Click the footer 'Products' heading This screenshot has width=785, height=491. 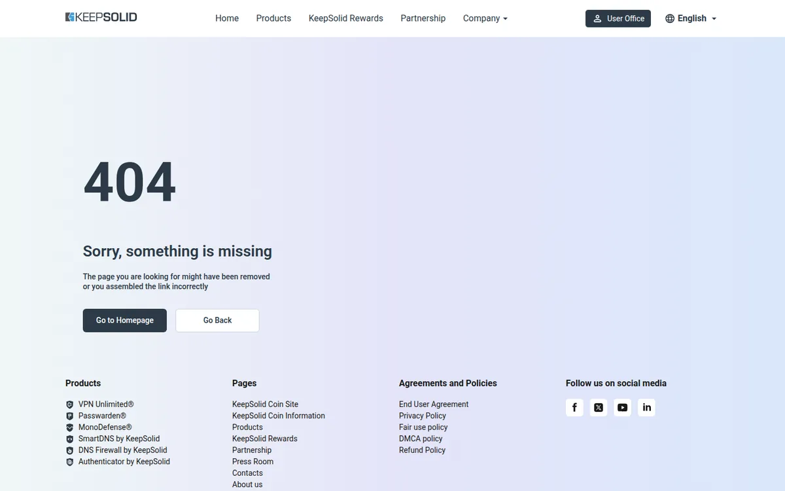click(x=83, y=383)
